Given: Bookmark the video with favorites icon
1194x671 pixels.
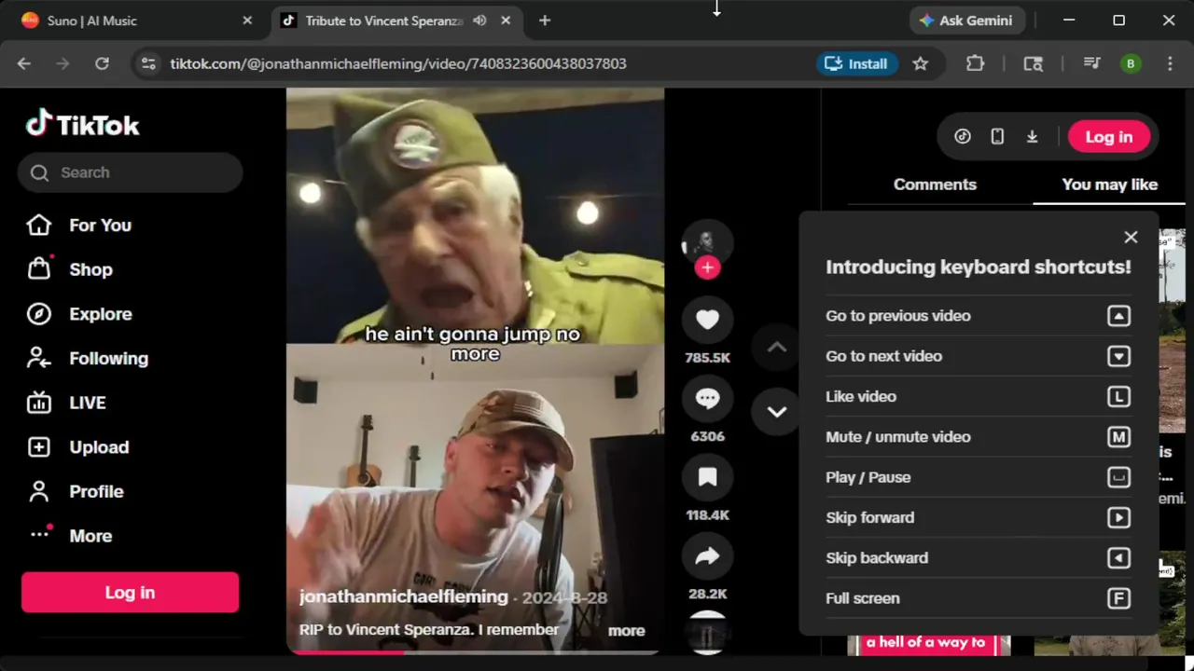Looking at the screenshot, I should [707, 477].
